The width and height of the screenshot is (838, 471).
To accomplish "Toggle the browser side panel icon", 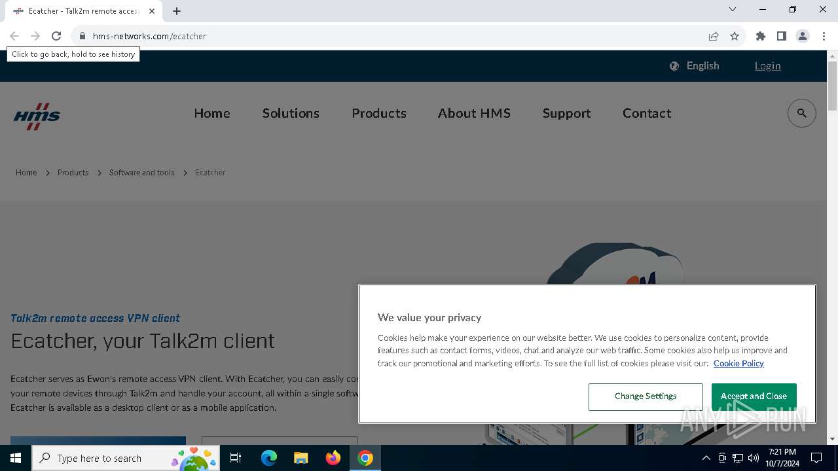I will 782,36.
